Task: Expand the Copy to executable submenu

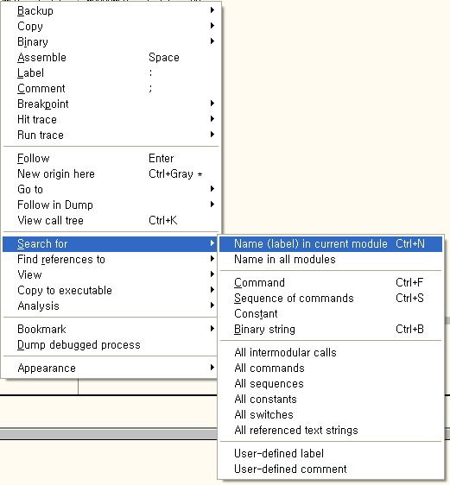Action: pyautogui.click(x=111, y=291)
